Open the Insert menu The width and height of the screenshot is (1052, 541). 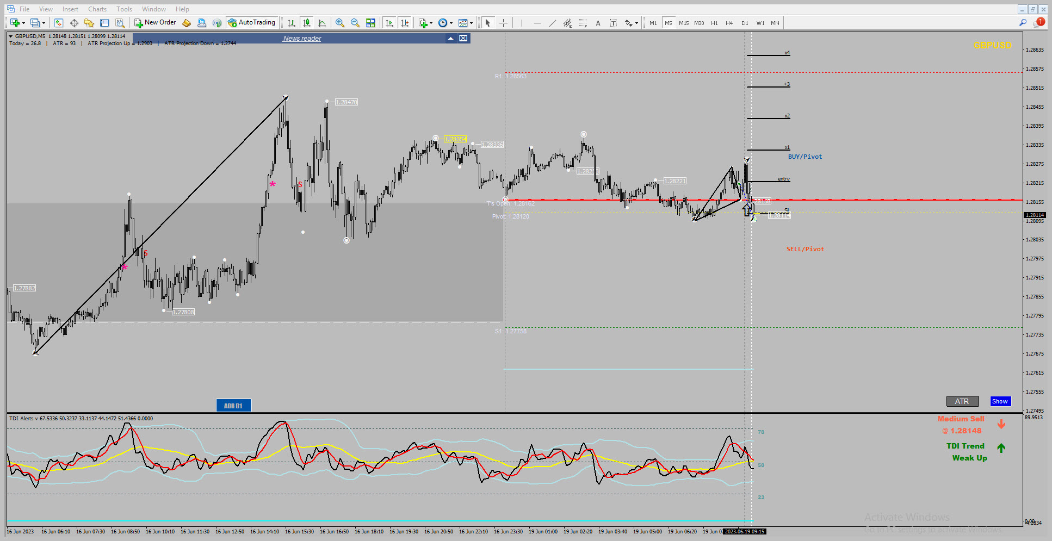tap(70, 9)
